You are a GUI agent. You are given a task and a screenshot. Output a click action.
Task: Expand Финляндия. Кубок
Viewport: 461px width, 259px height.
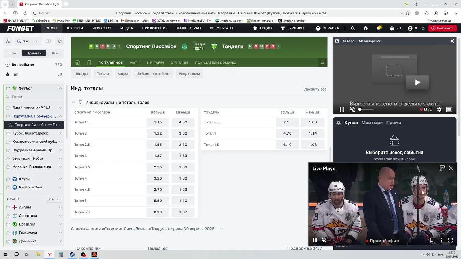coord(60,159)
